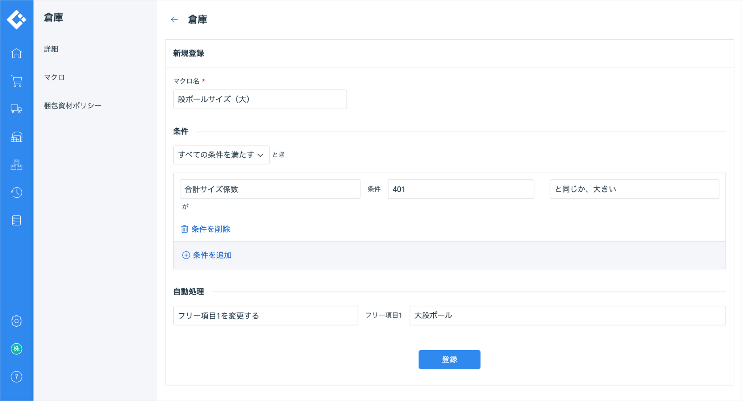Open the と同じか、大きい comparison dropdown
The height and width of the screenshot is (401, 742).
[x=634, y=189]
